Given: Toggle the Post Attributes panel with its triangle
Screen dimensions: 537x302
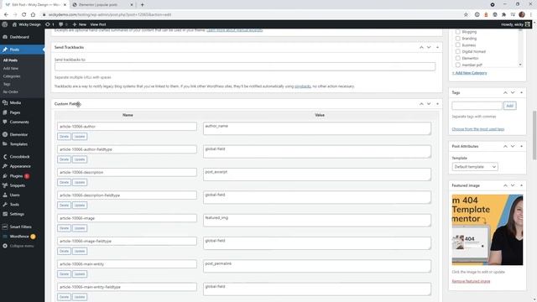Looking at the screenshot, I should 521,146.
